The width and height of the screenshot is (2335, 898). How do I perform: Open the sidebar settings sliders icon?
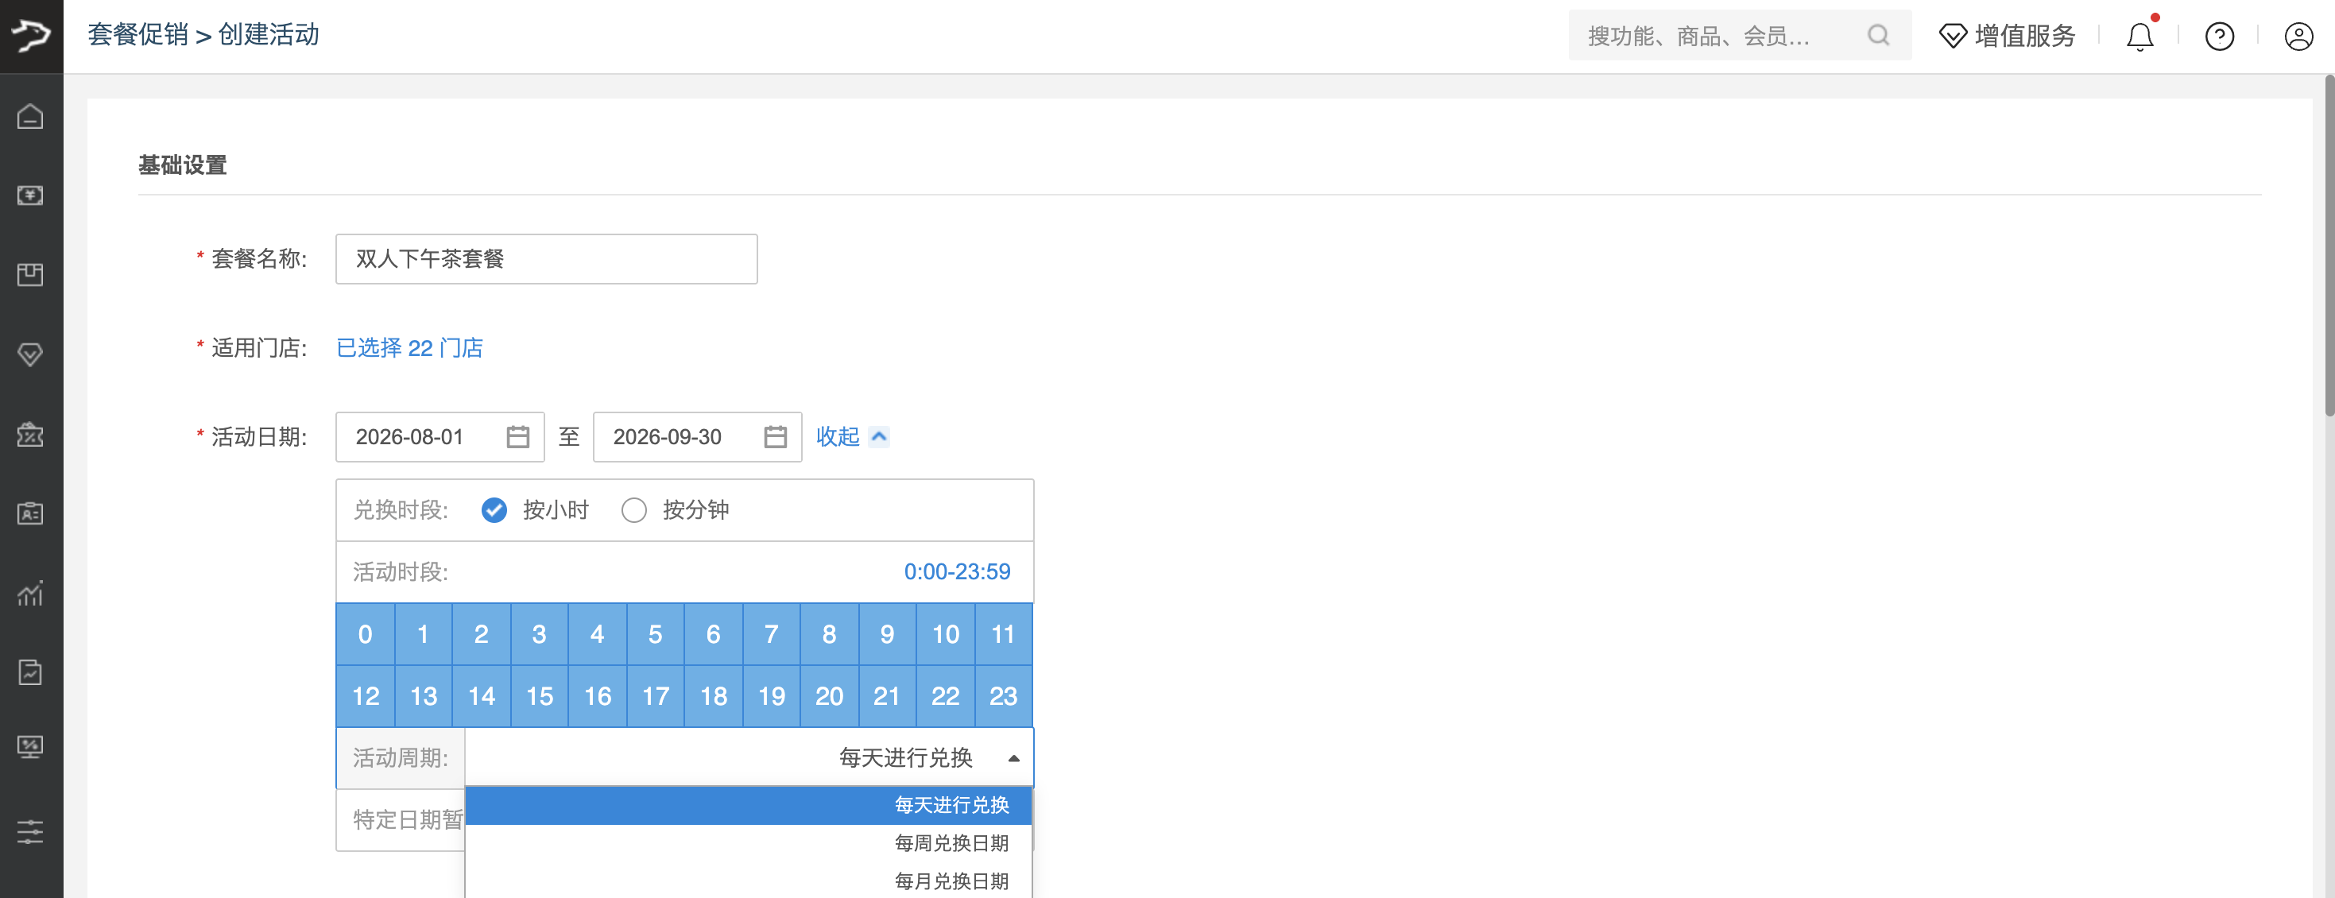pyautogui.click(x=30, y=831)
